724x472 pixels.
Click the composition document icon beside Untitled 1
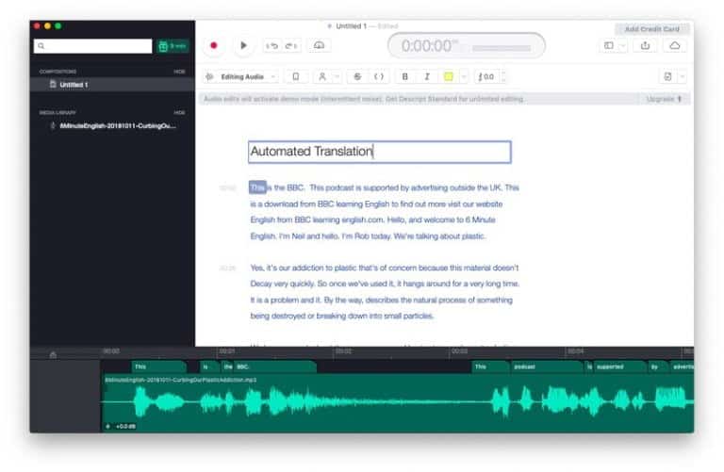point(53,85)
